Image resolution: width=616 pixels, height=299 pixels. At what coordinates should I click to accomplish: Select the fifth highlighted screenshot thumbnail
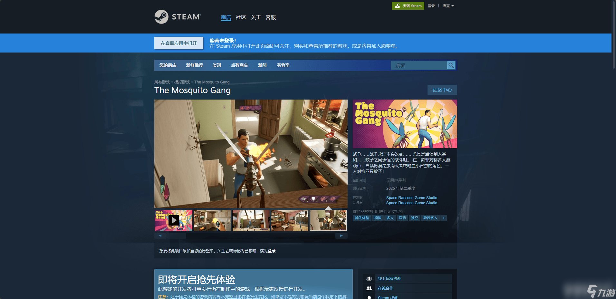(328, 220)
